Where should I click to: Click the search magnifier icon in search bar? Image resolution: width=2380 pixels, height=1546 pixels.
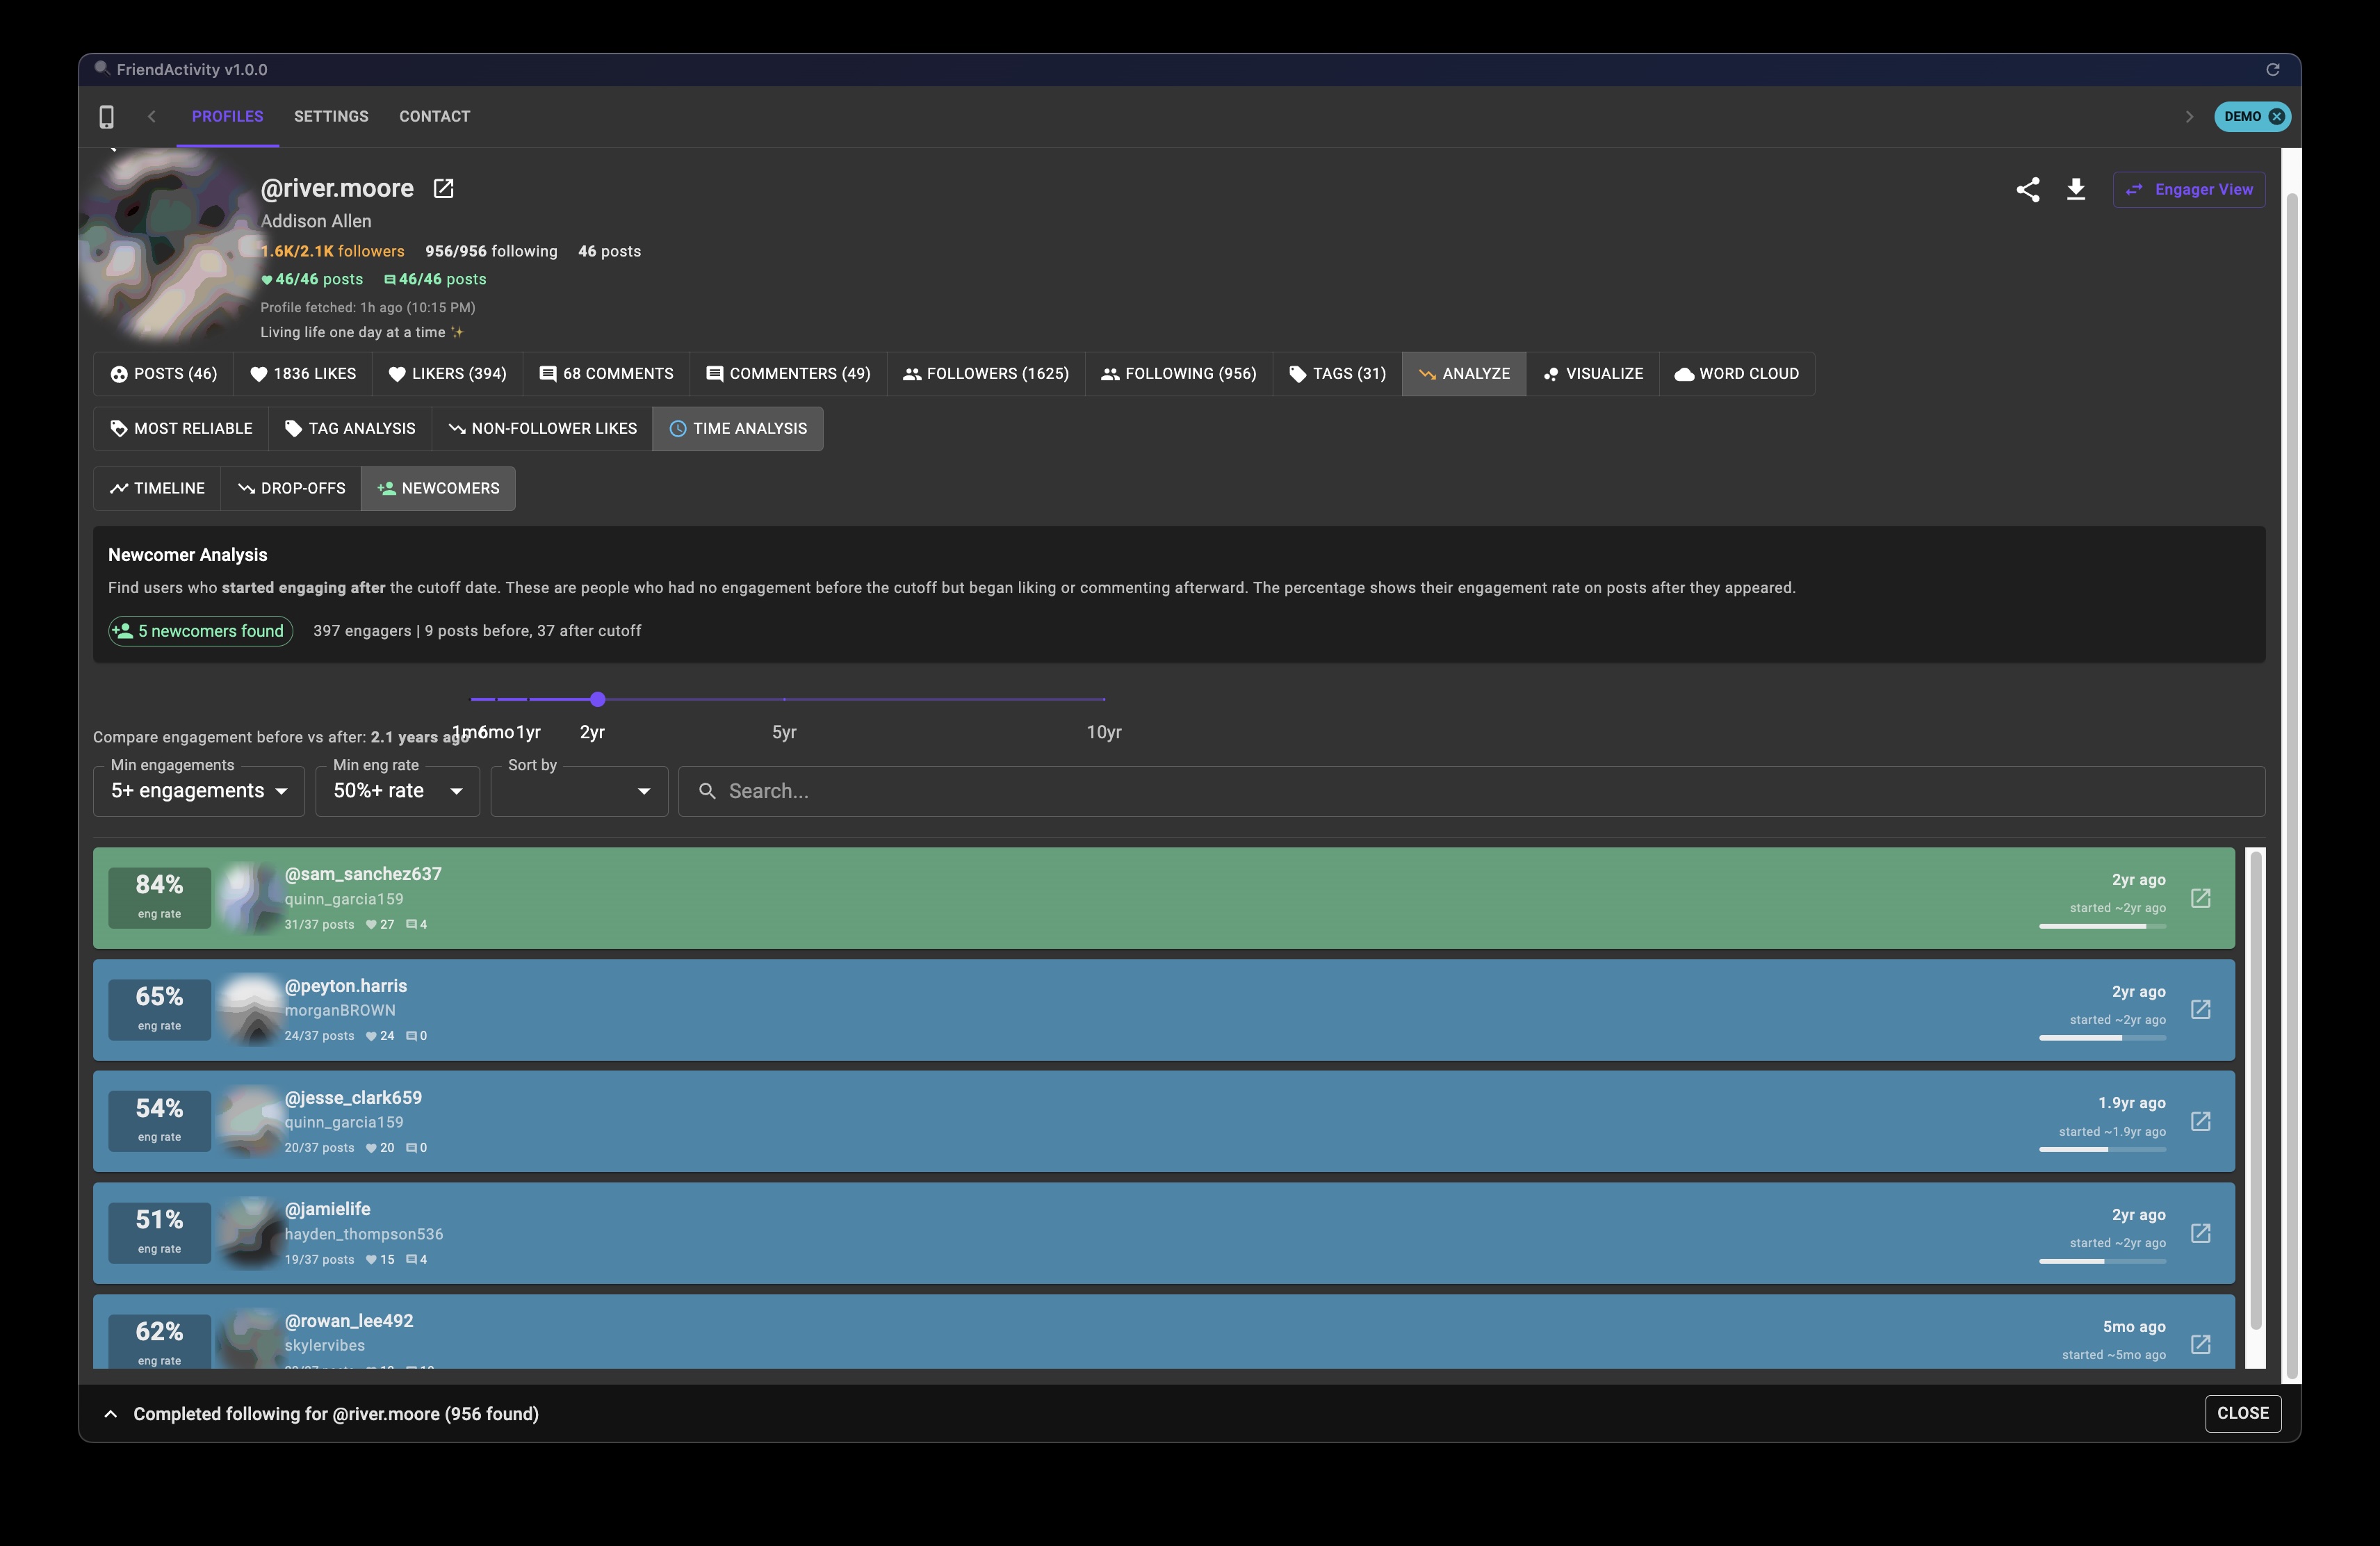(708, 790)
